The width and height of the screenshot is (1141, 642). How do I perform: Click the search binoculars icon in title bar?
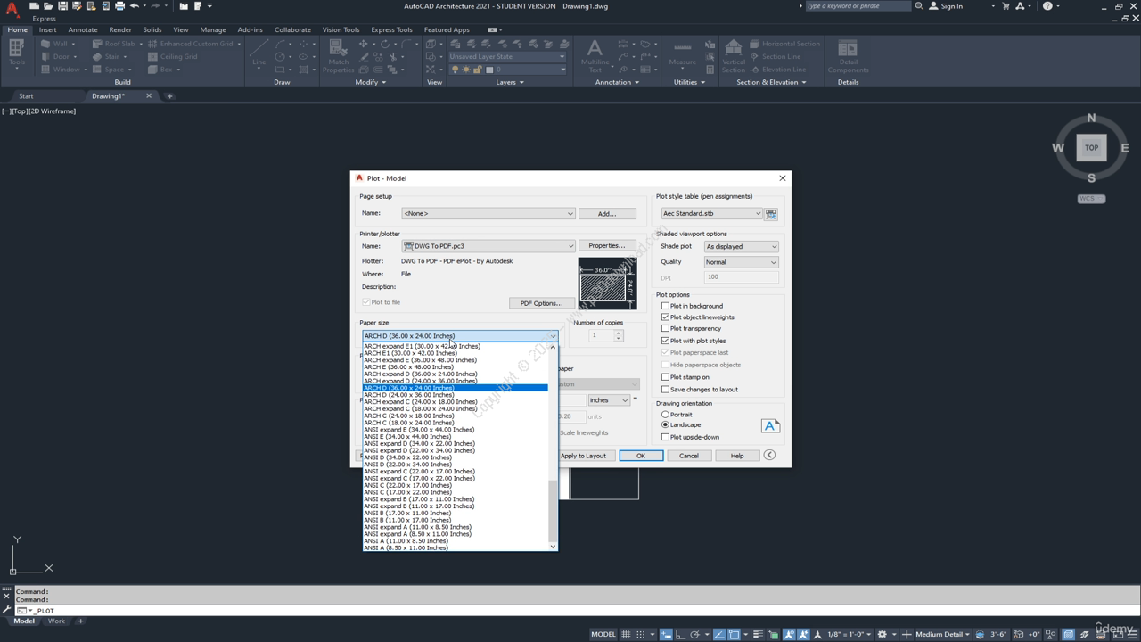click(919, 5)
